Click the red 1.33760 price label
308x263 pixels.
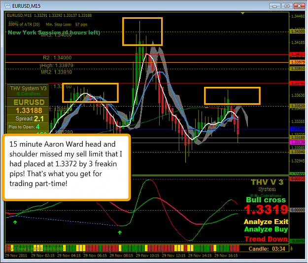(297, 83)
